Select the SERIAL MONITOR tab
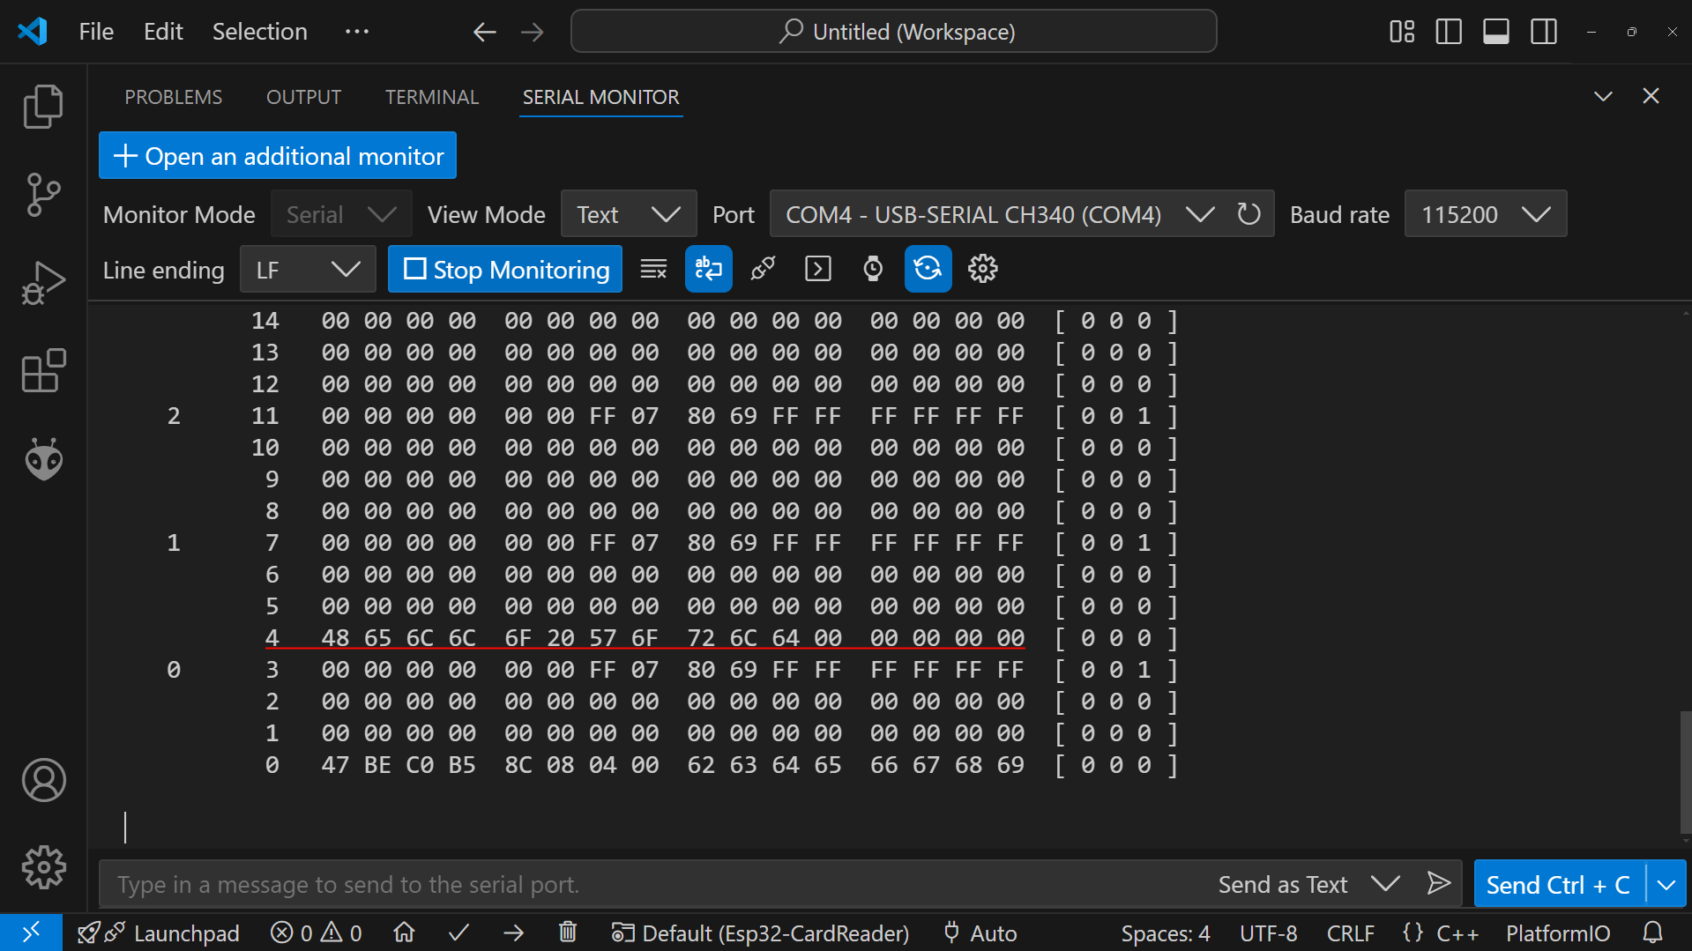This screenshot has width=1692, height=951. coord(601,97)
